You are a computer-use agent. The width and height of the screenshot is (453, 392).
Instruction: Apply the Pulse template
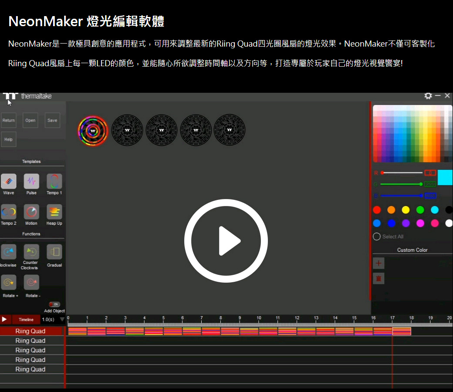point(31,182)
